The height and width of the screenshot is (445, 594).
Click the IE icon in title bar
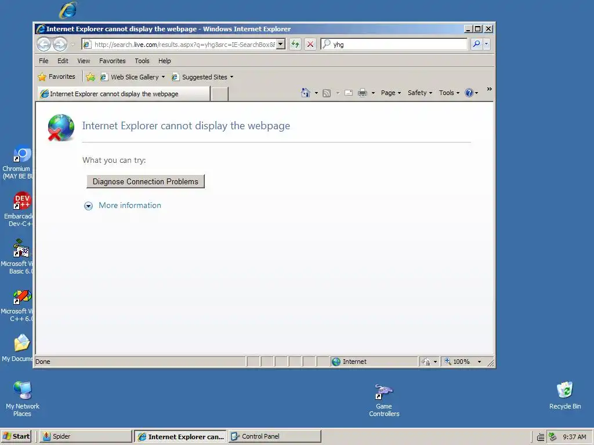coord(41,29)
